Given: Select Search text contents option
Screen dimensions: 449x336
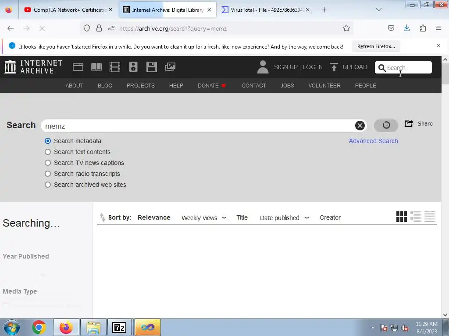Looking at the screenshot, I should click(x=48, y=152).
